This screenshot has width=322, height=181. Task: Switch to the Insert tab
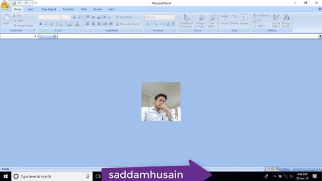(x=31, y=9)
